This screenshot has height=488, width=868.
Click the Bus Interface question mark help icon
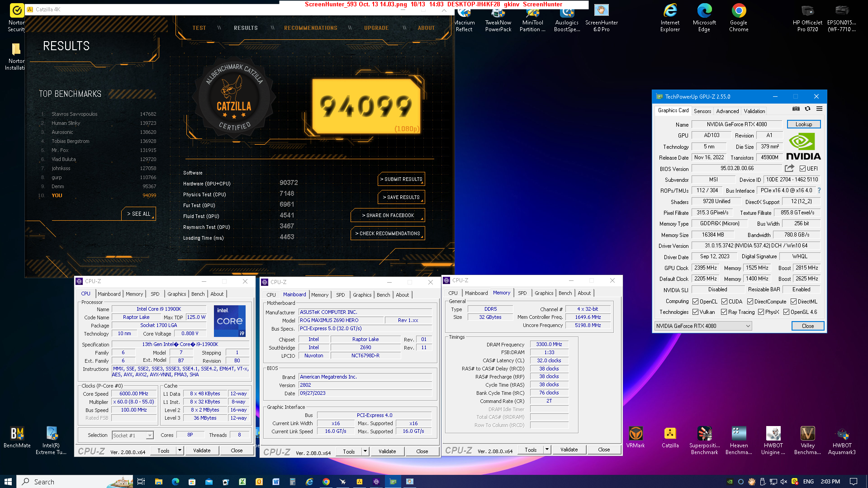coord(819,190)
